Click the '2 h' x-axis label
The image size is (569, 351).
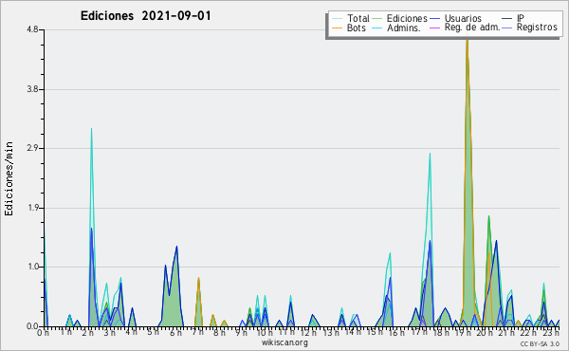88,332
